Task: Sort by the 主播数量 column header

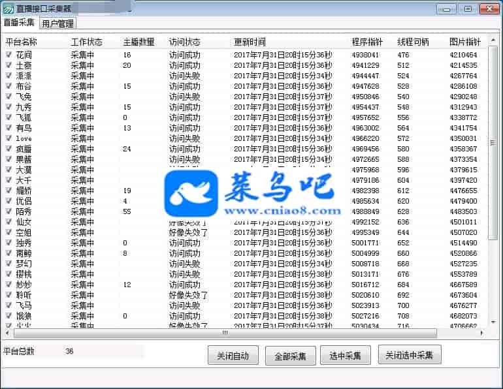Action: (139, 42)
